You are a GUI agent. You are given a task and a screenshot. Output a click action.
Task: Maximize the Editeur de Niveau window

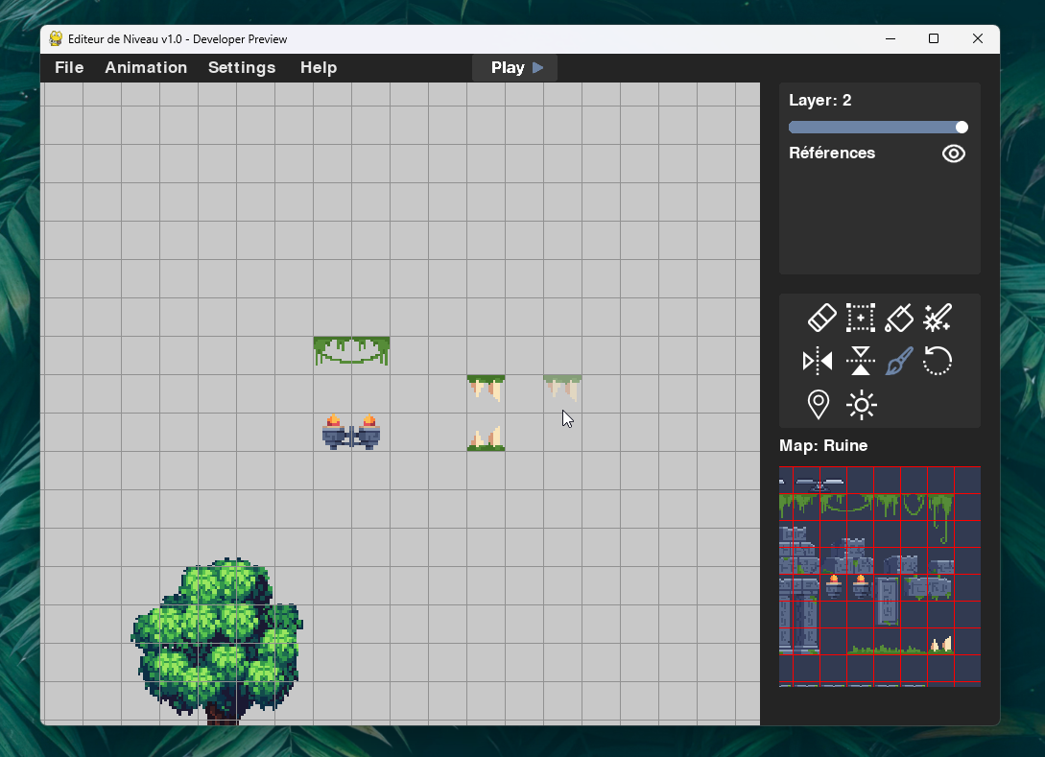(934, 38)
